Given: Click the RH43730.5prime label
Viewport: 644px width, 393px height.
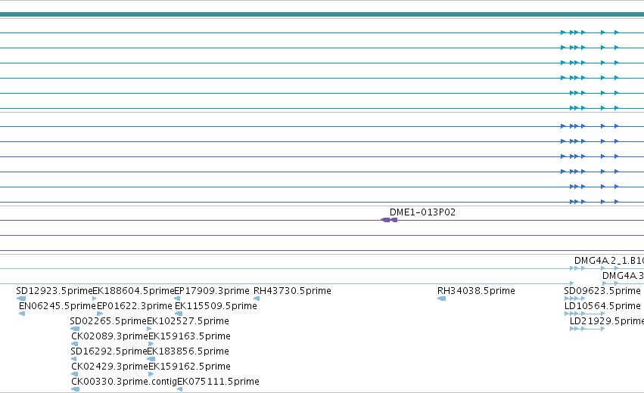Looking at the screenshot, I should coord(292,291).
